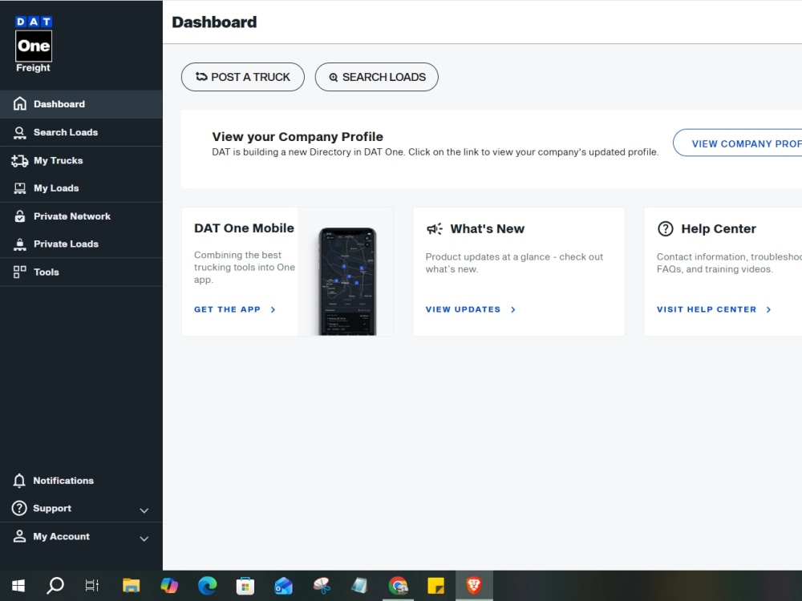The height and width of the screenshot is (601, 802).
Task: Click the SEARCH LOADS button
Action: click(377, 77)
